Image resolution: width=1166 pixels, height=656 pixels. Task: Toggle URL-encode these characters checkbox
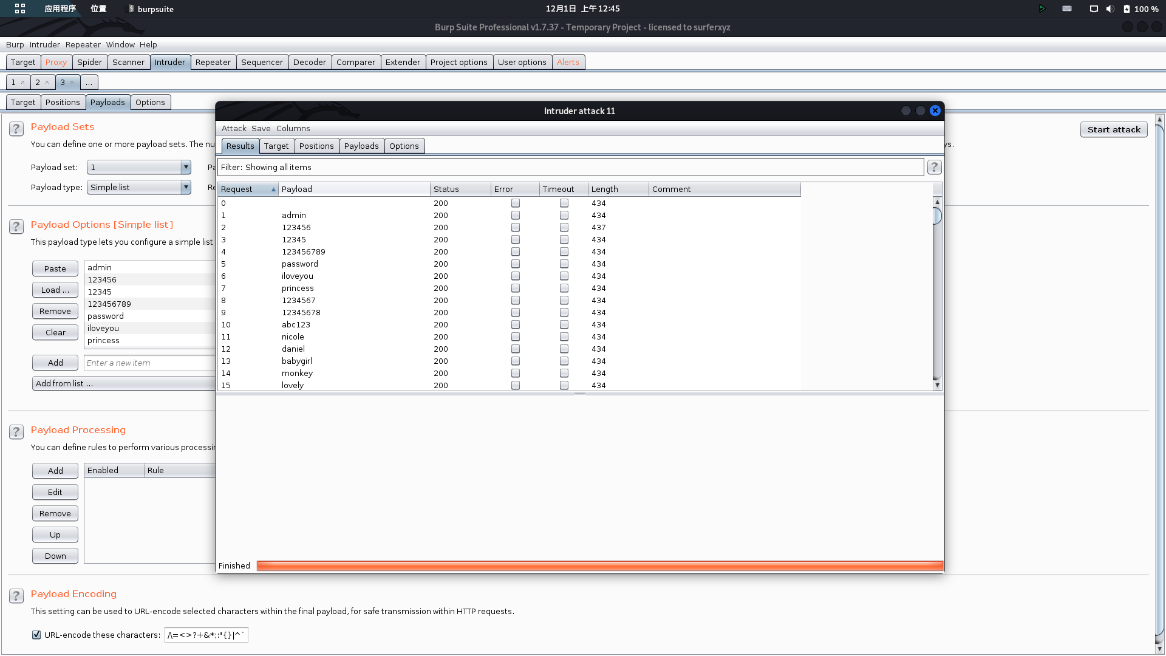(x=36, y=635)
